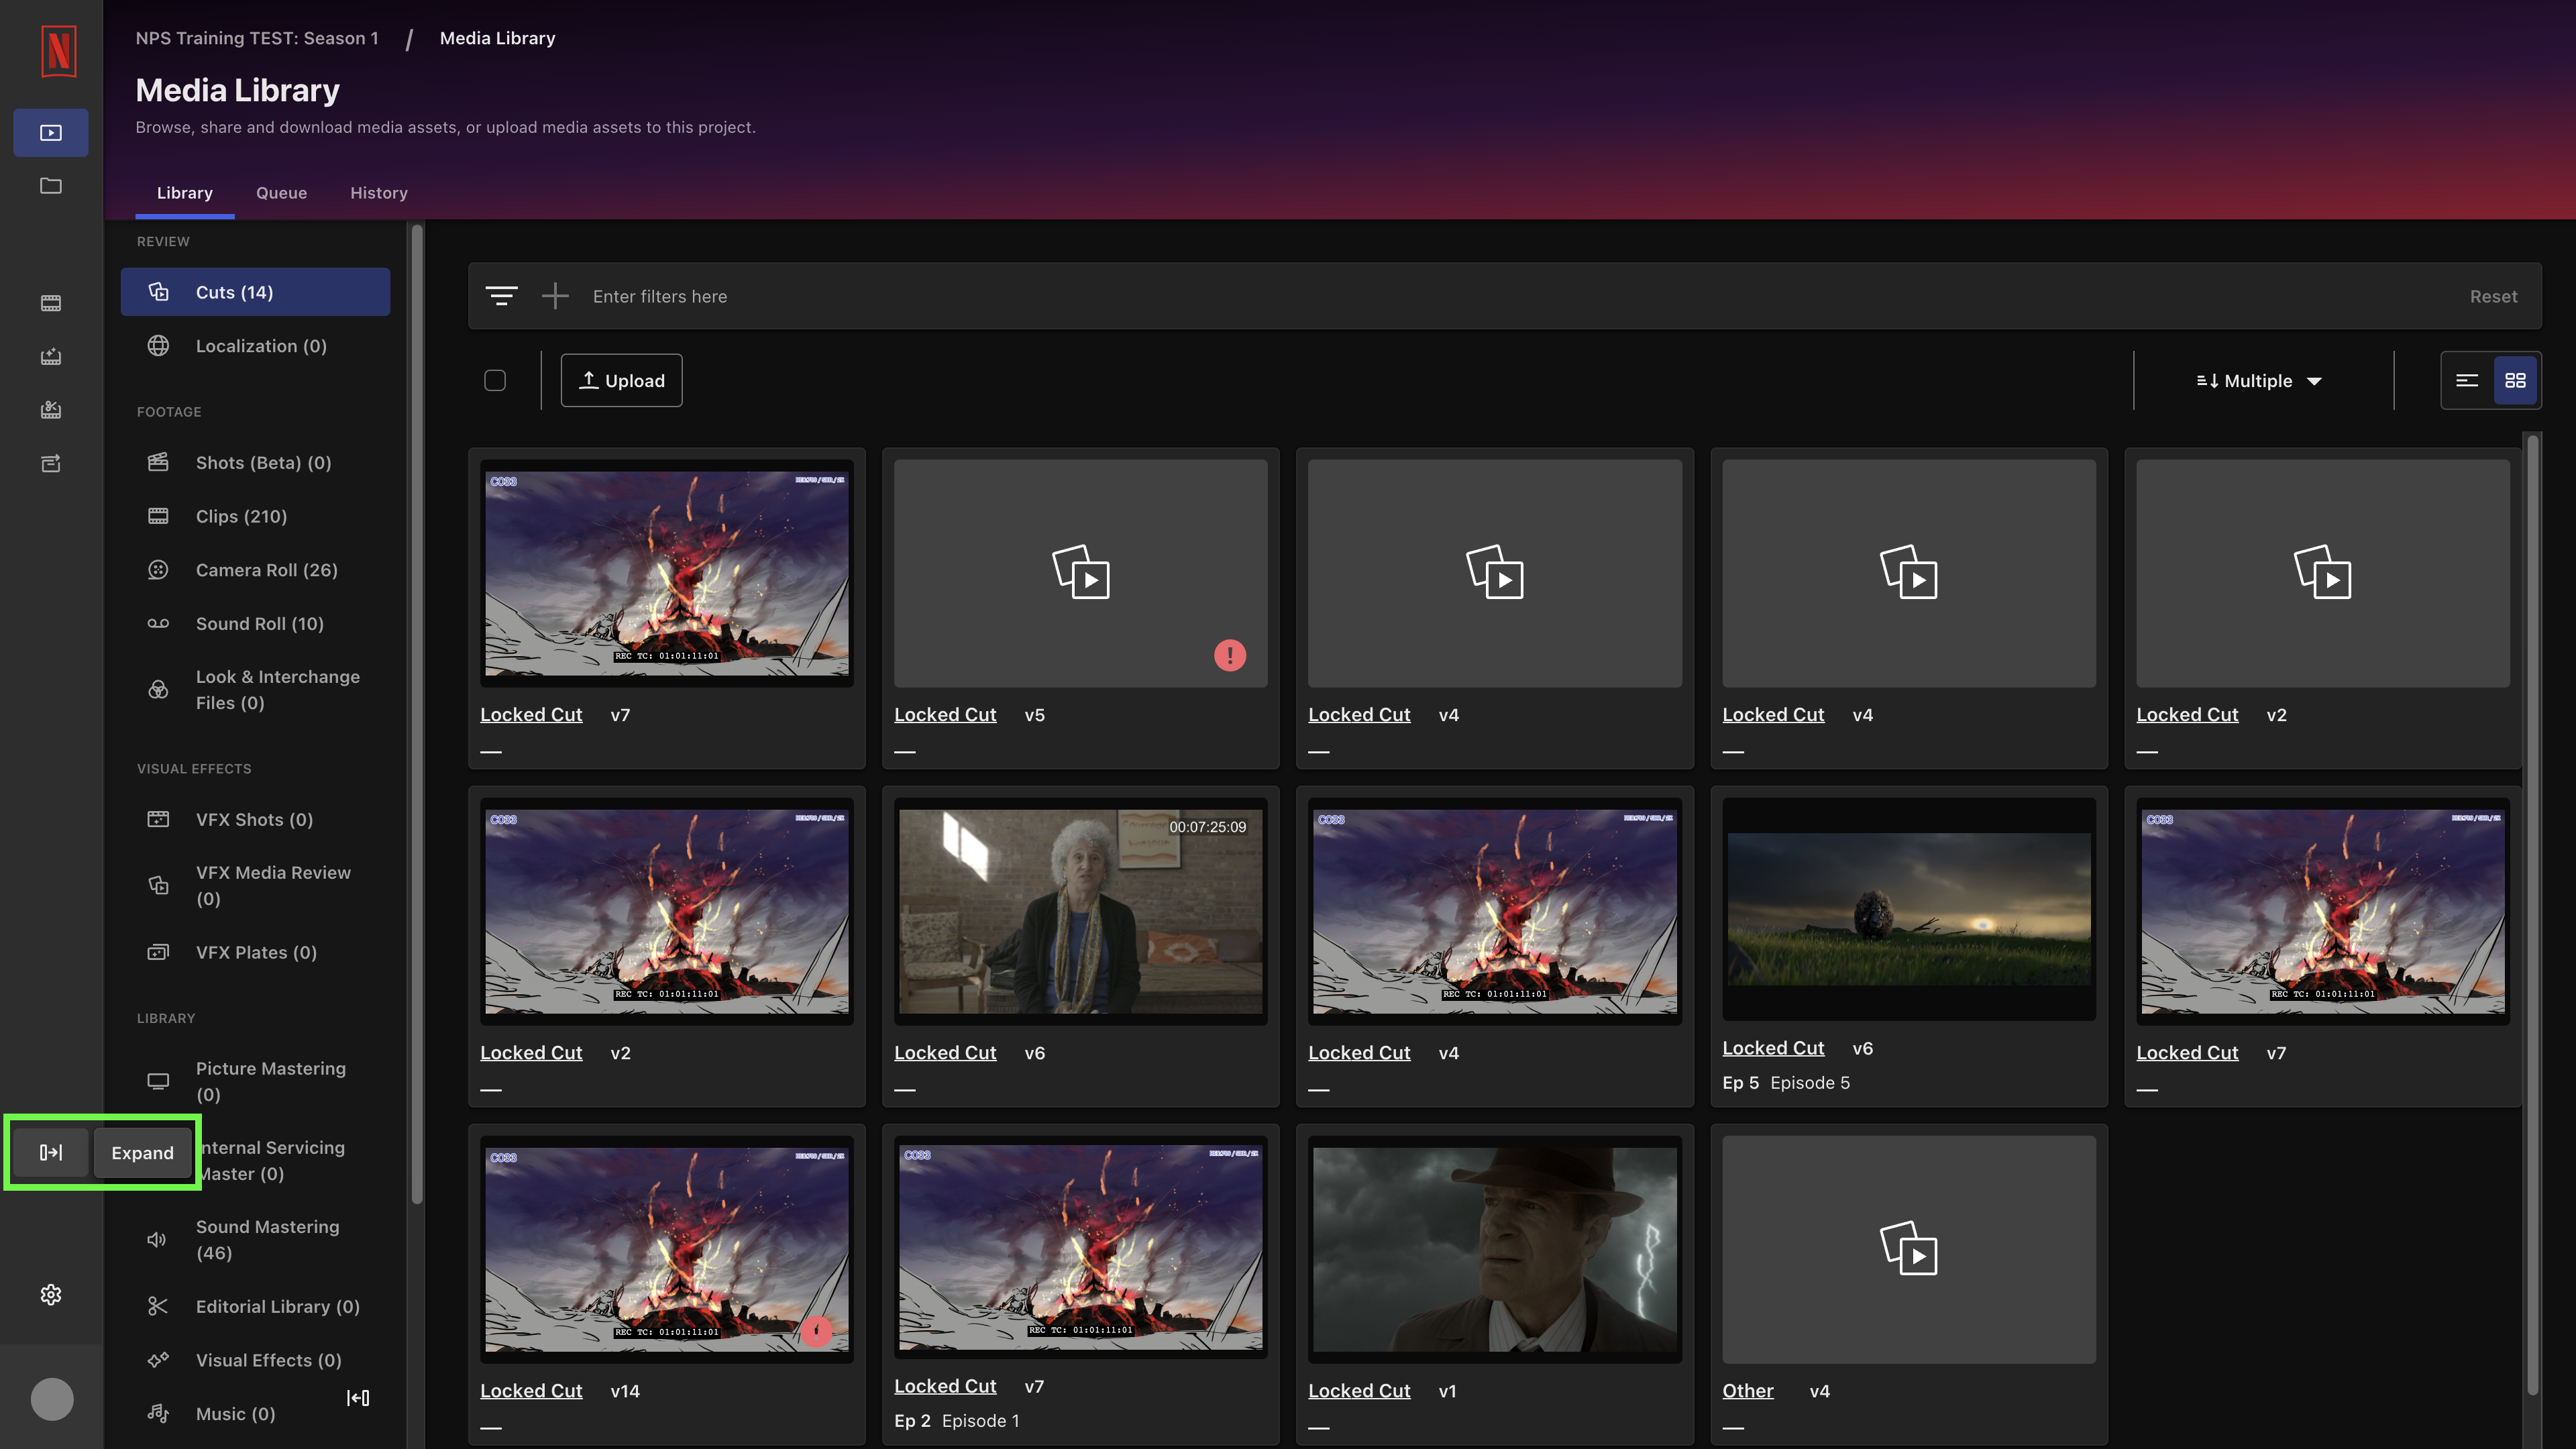The height and width of the screenshot is (1449, 2576).
Task: Click the Clips filmstrip icon
Action: 158,516
